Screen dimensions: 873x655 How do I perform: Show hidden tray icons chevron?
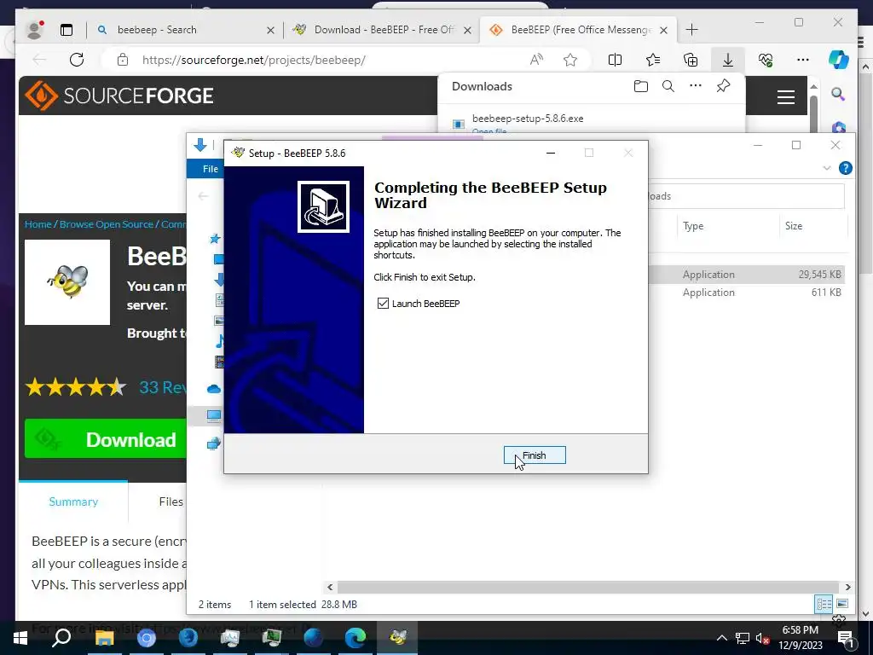tap(721, 638)
